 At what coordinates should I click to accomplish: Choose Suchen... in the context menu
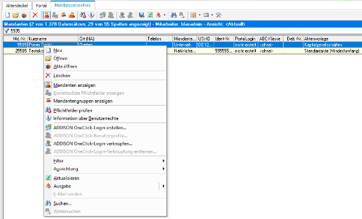point(105,203)
